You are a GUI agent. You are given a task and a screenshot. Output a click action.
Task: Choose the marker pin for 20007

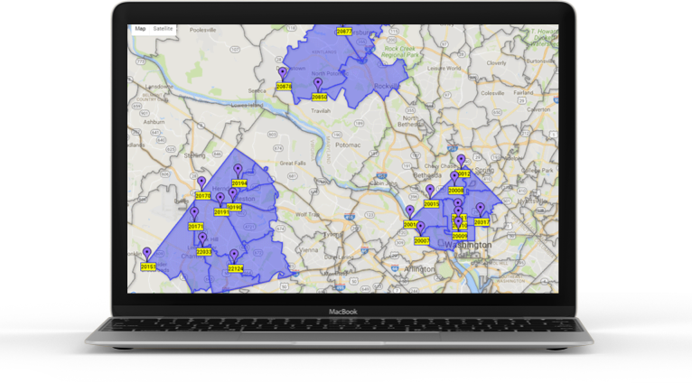pos(420,229)
